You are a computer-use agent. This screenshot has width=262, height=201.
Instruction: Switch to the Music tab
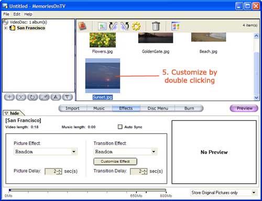coord(99,108)
